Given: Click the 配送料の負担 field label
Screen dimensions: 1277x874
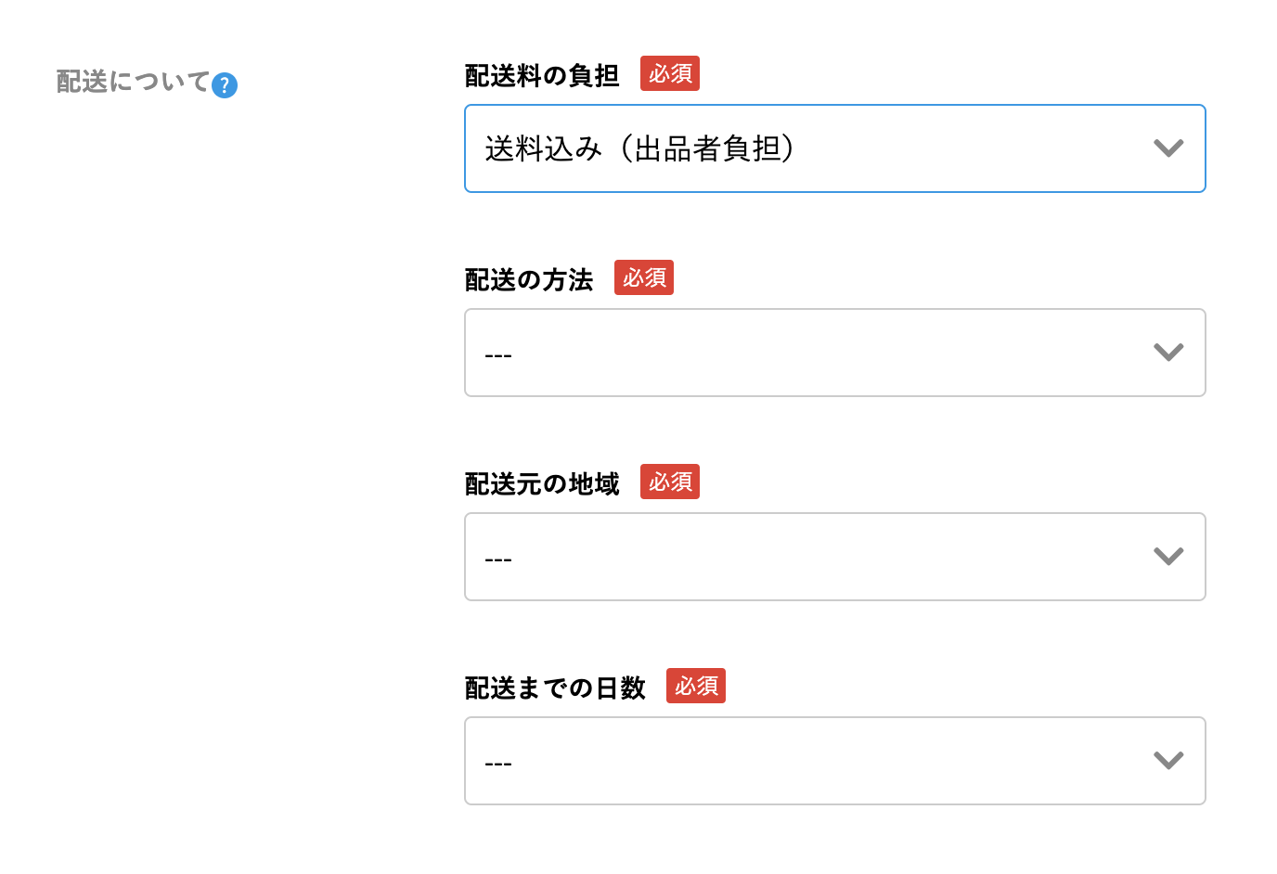Looking at the screenshot, I should coord(542,75).
